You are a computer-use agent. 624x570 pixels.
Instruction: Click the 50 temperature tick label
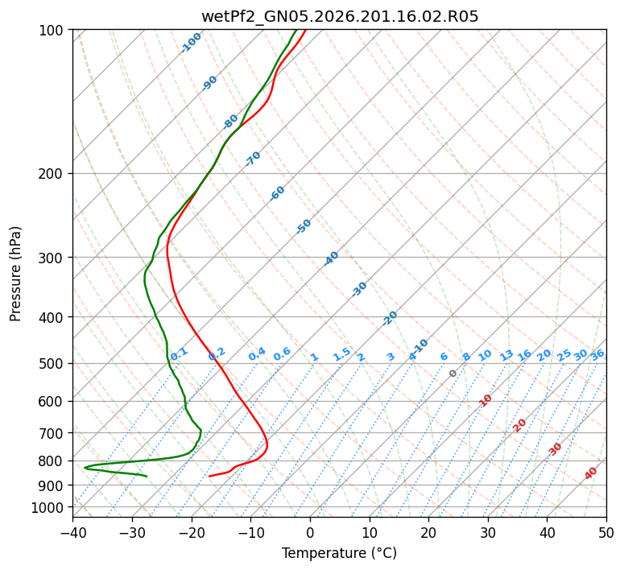606,532
